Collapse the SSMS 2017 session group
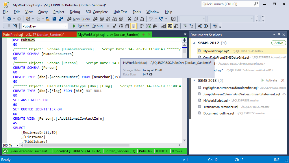 (x=194, y=43)
